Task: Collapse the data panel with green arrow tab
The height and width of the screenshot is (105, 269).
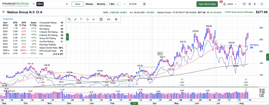Action: (x=68, y=37)
